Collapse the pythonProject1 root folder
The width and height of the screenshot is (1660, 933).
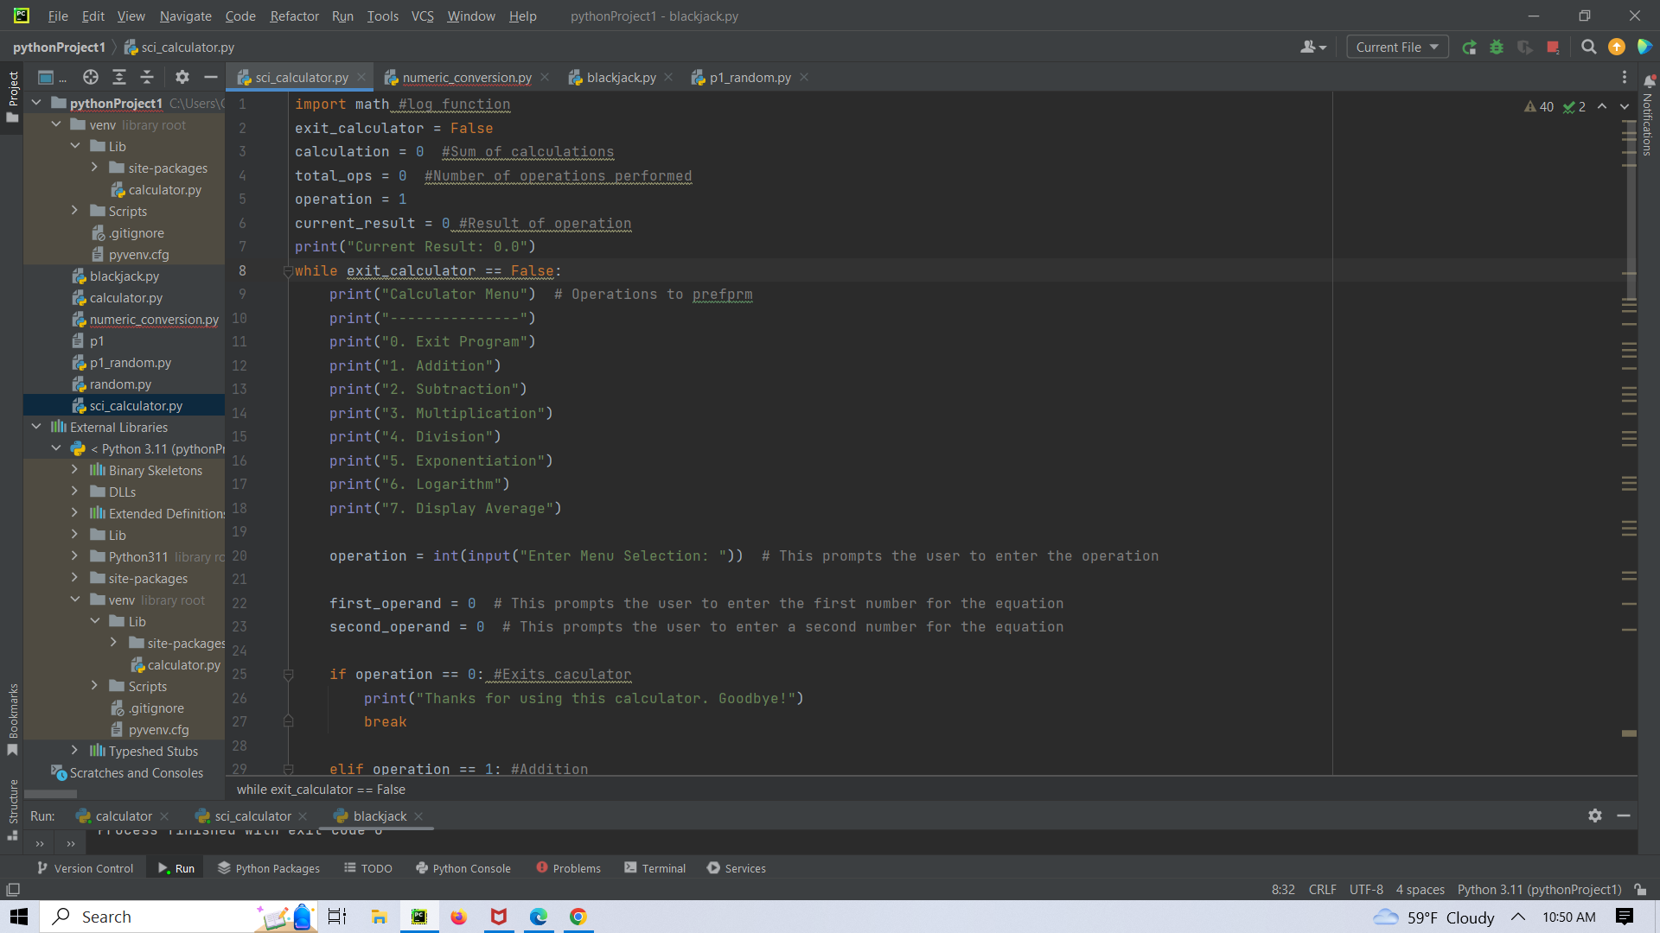[x=36, y=103]
